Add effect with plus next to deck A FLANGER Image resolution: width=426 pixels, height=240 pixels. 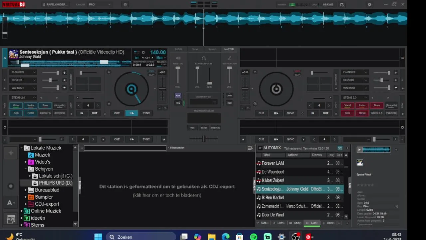click(x=64, y=72)
